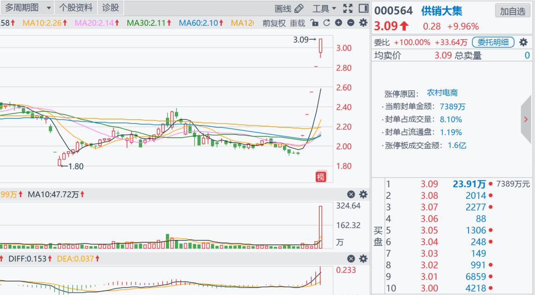
Task: Click the lock icon on the chart toolbar
Action: pos(314,23)
